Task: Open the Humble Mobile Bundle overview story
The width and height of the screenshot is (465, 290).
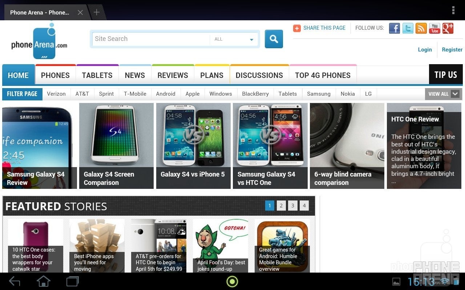Action: 282,246
